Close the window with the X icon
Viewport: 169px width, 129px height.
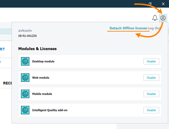point(163,4)
